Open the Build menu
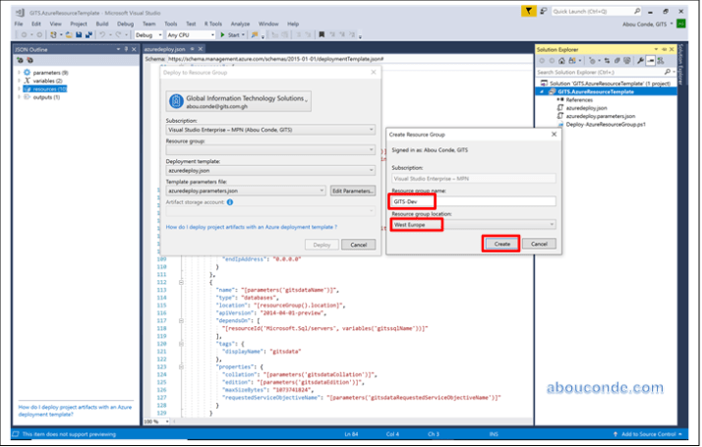This screenshot has width=702, height=447. pos(102,23)
